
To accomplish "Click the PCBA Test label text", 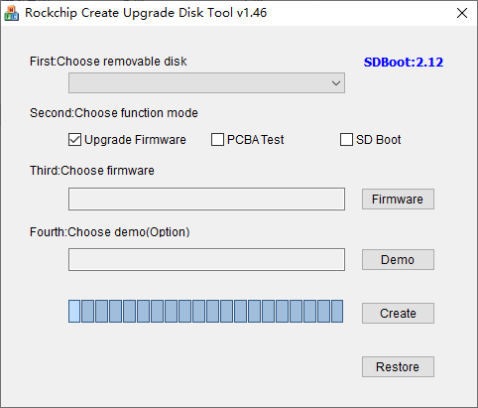I will [256, 140].
